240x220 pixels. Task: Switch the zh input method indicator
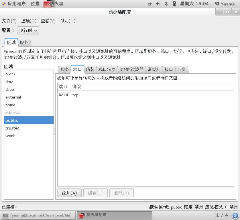[150, 4]
